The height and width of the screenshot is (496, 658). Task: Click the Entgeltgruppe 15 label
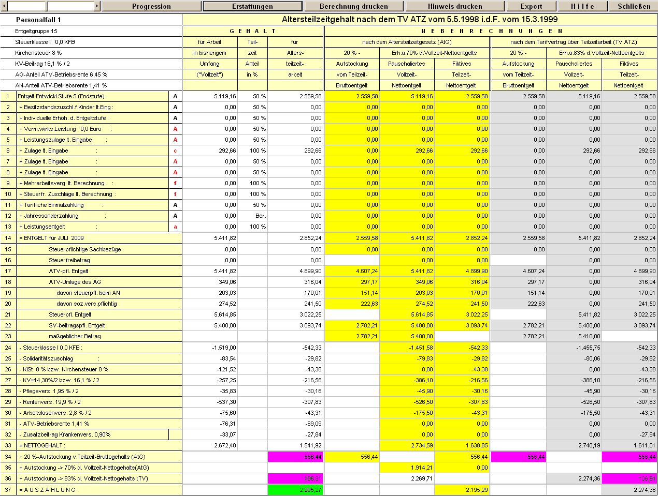point(36,31)
